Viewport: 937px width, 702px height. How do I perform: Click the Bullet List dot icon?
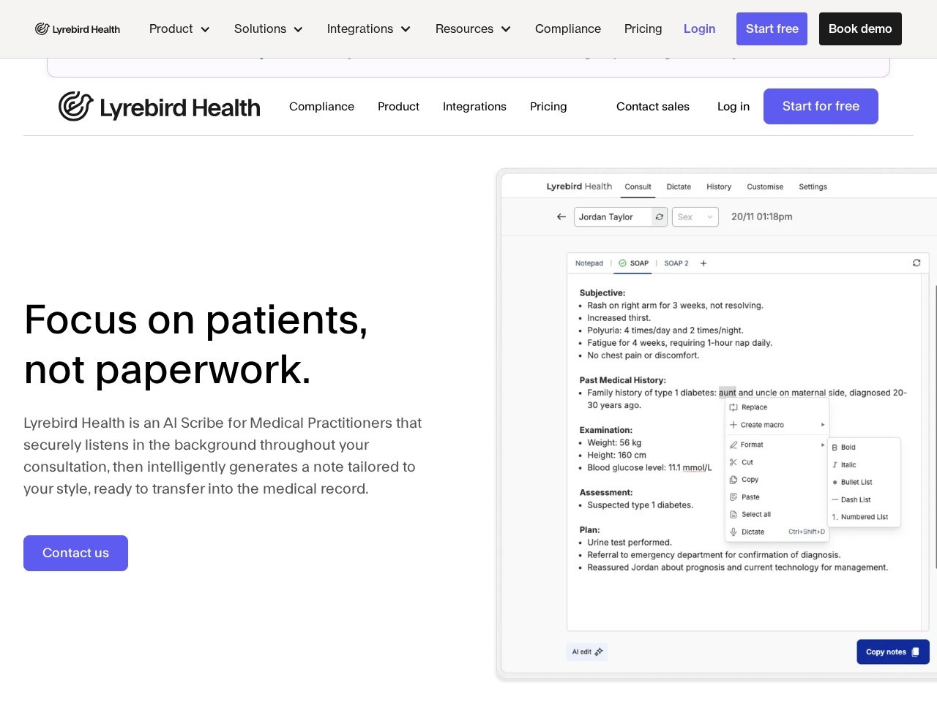coord(835,483)
